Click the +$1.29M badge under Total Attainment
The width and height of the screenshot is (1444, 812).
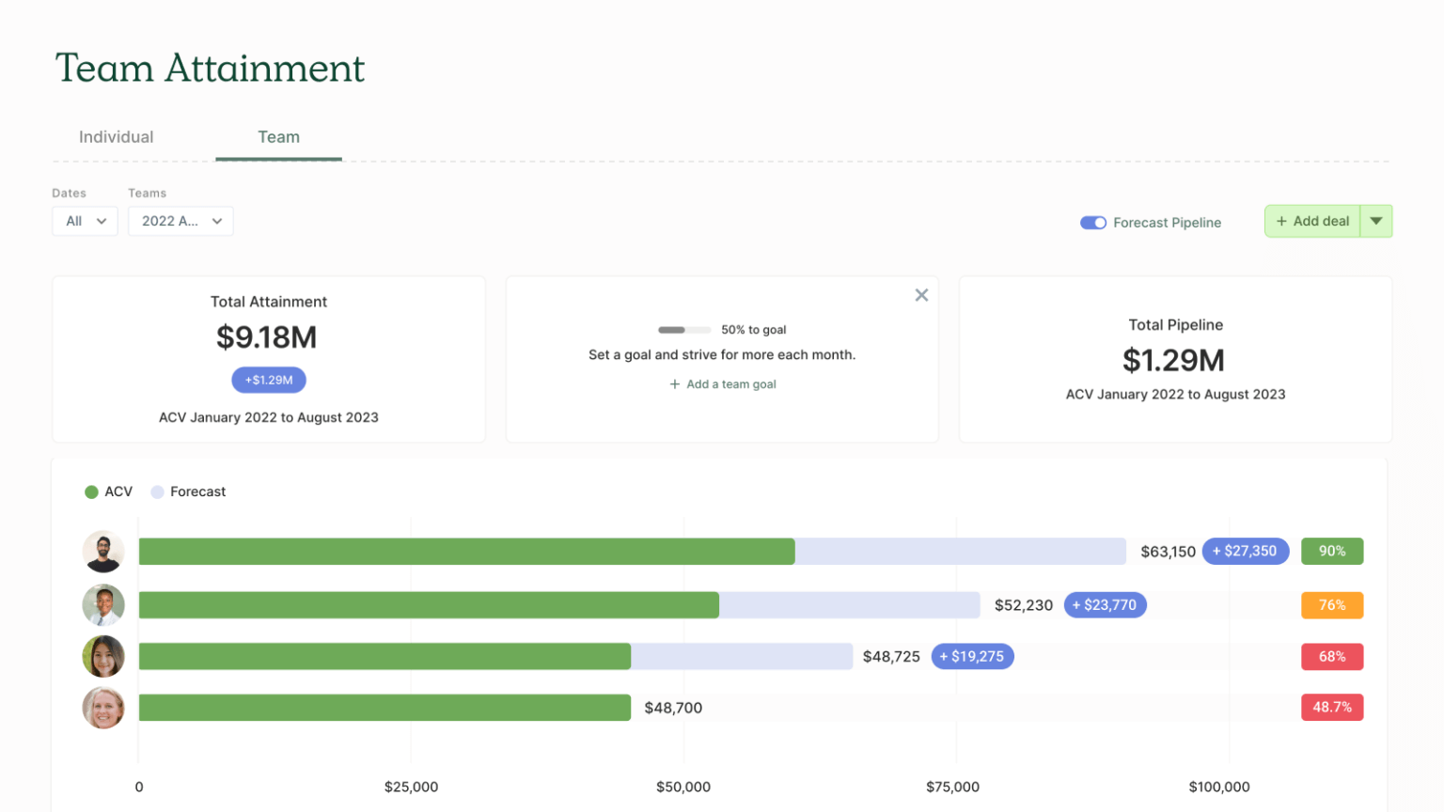[x=268, y=380]
